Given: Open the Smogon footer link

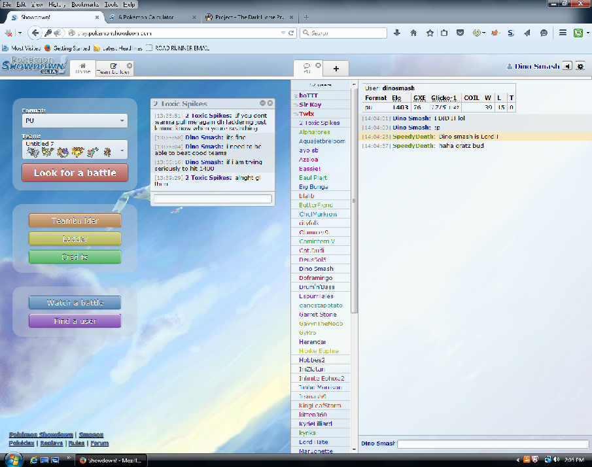Looking at the screenshot, I should click(x=91, y=434).
